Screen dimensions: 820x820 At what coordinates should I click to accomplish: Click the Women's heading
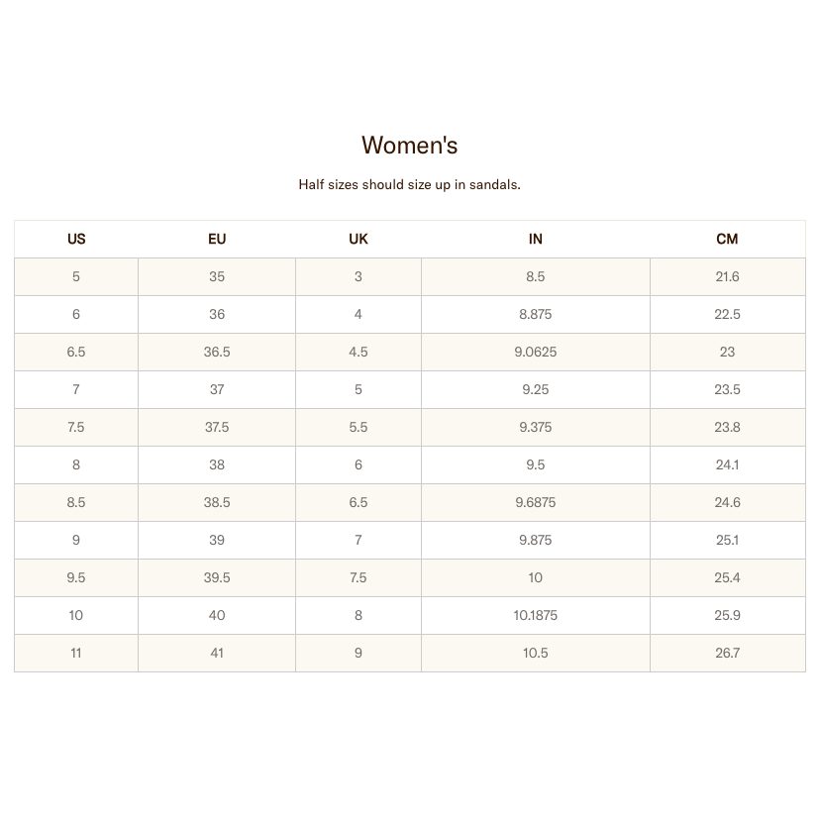coord(409,145)
